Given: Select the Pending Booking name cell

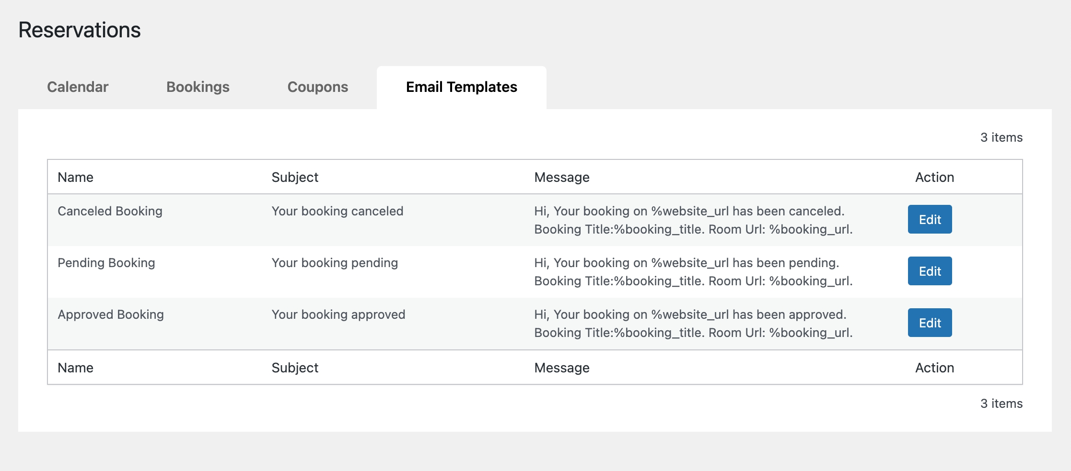Looking at the screenshot, I should click(106, 263).
